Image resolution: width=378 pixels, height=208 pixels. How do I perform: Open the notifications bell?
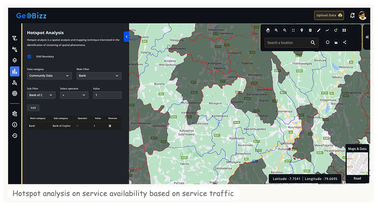coord(352,15)
